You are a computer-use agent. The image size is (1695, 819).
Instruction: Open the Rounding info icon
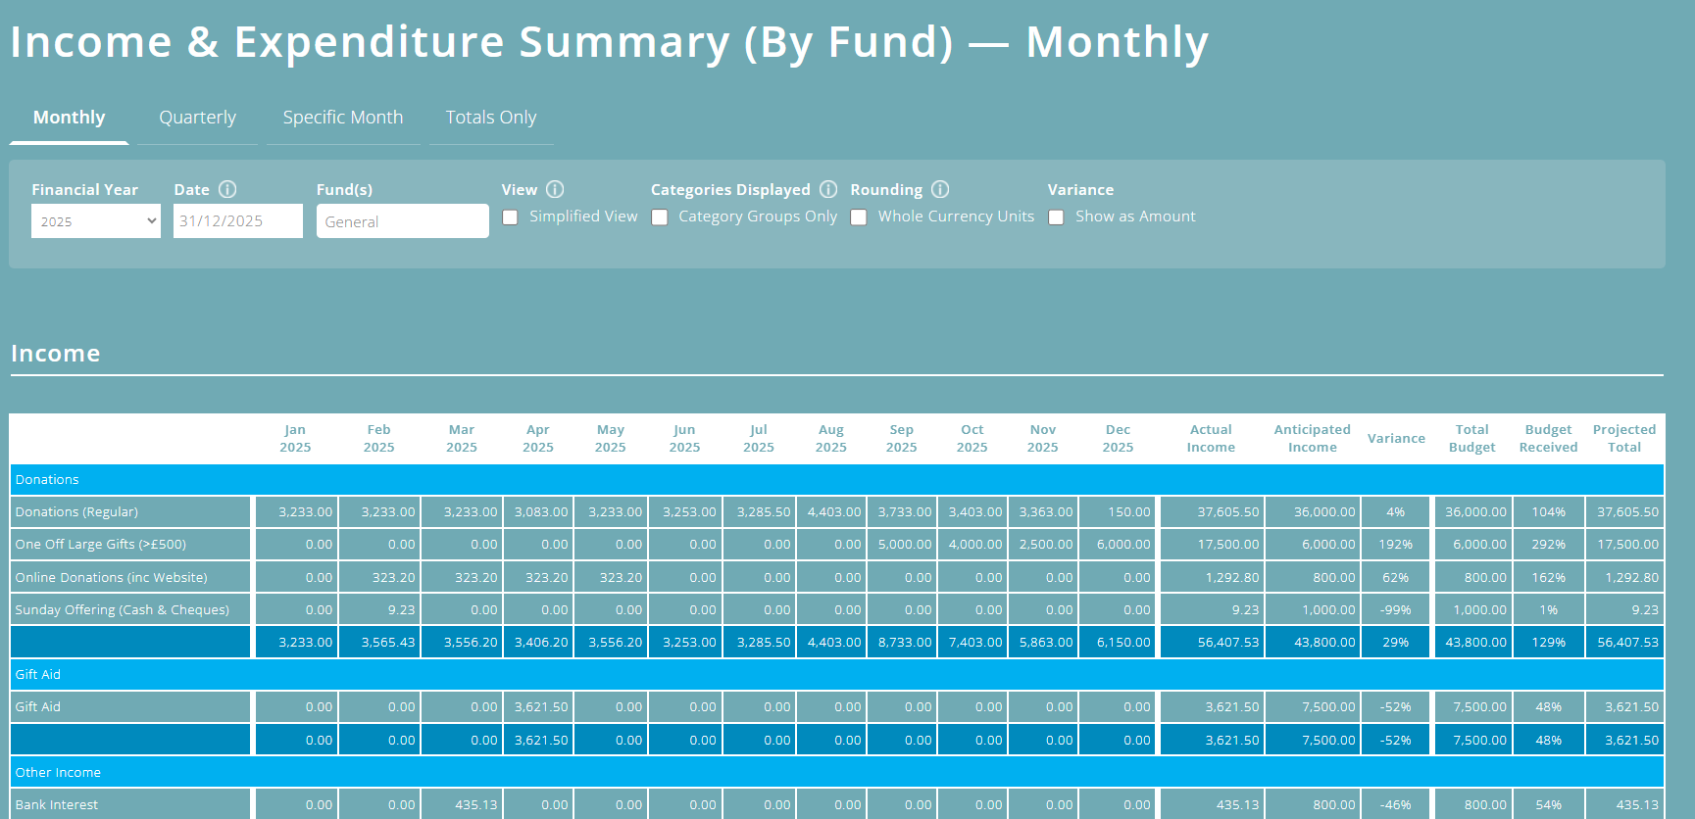pyautogui.click(x=940, y=189)
